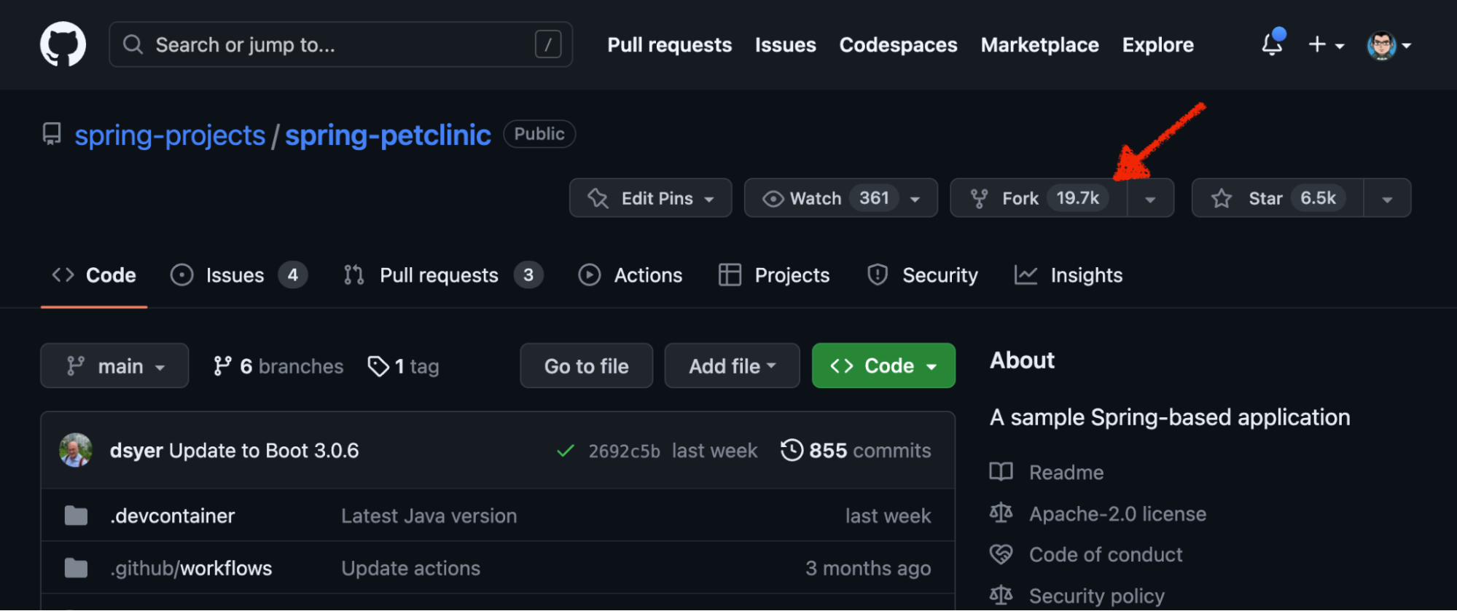Image resolution: width=1457 pixels, height=611 pixels.
Task: Click the commit history clock icon
Action: 792,450
